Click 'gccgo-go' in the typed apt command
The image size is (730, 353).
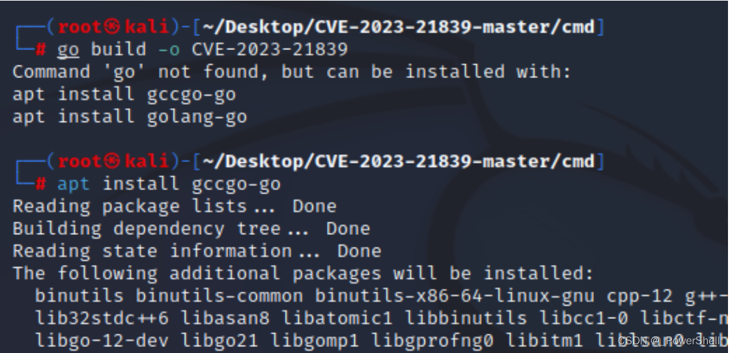pos(236,184)
